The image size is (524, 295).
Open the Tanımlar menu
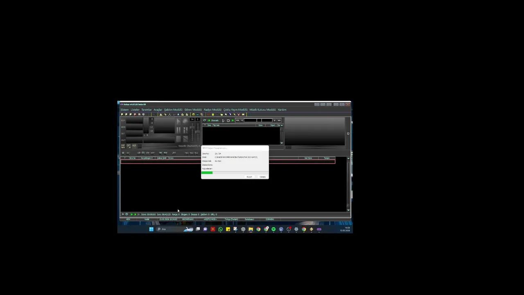tap(147, 110)
